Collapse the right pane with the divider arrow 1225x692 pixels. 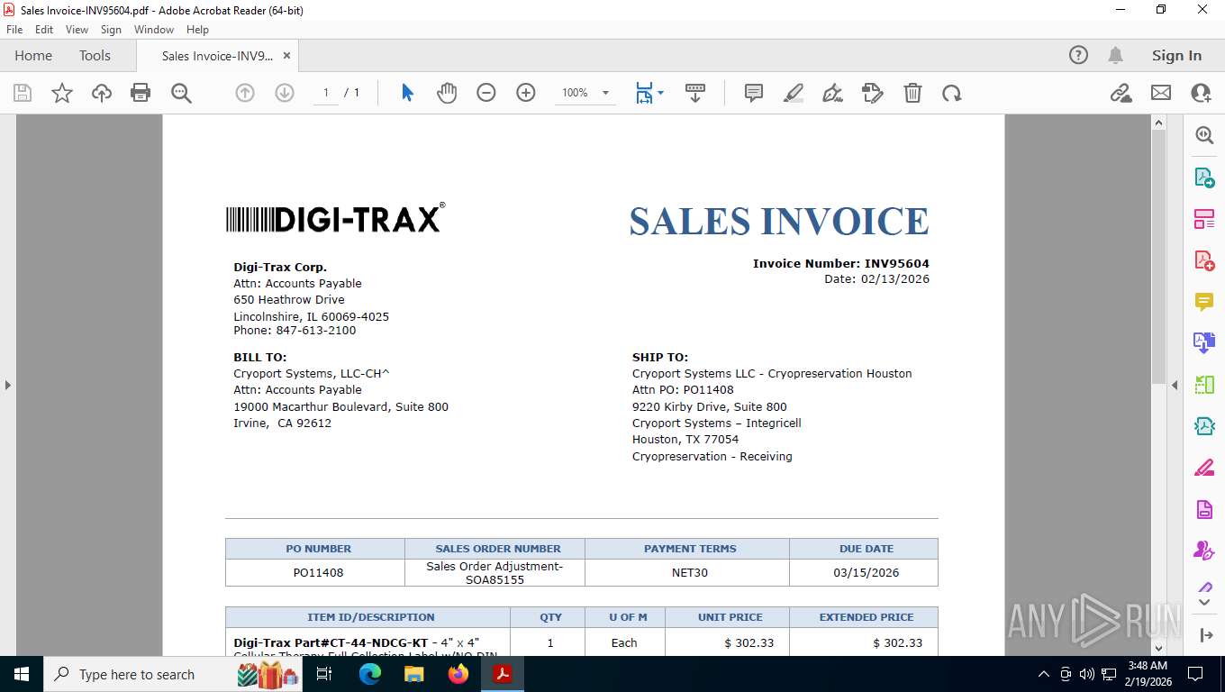[1175, 385]
